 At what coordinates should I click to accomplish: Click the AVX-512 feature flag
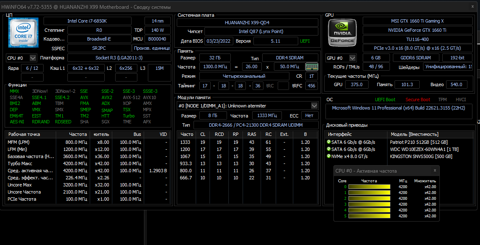click(x=132, y=97)
